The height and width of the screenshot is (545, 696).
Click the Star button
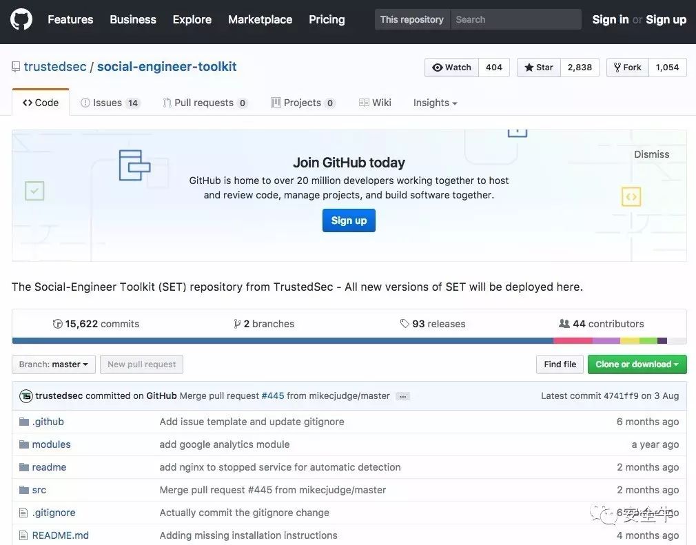(538, 68)
